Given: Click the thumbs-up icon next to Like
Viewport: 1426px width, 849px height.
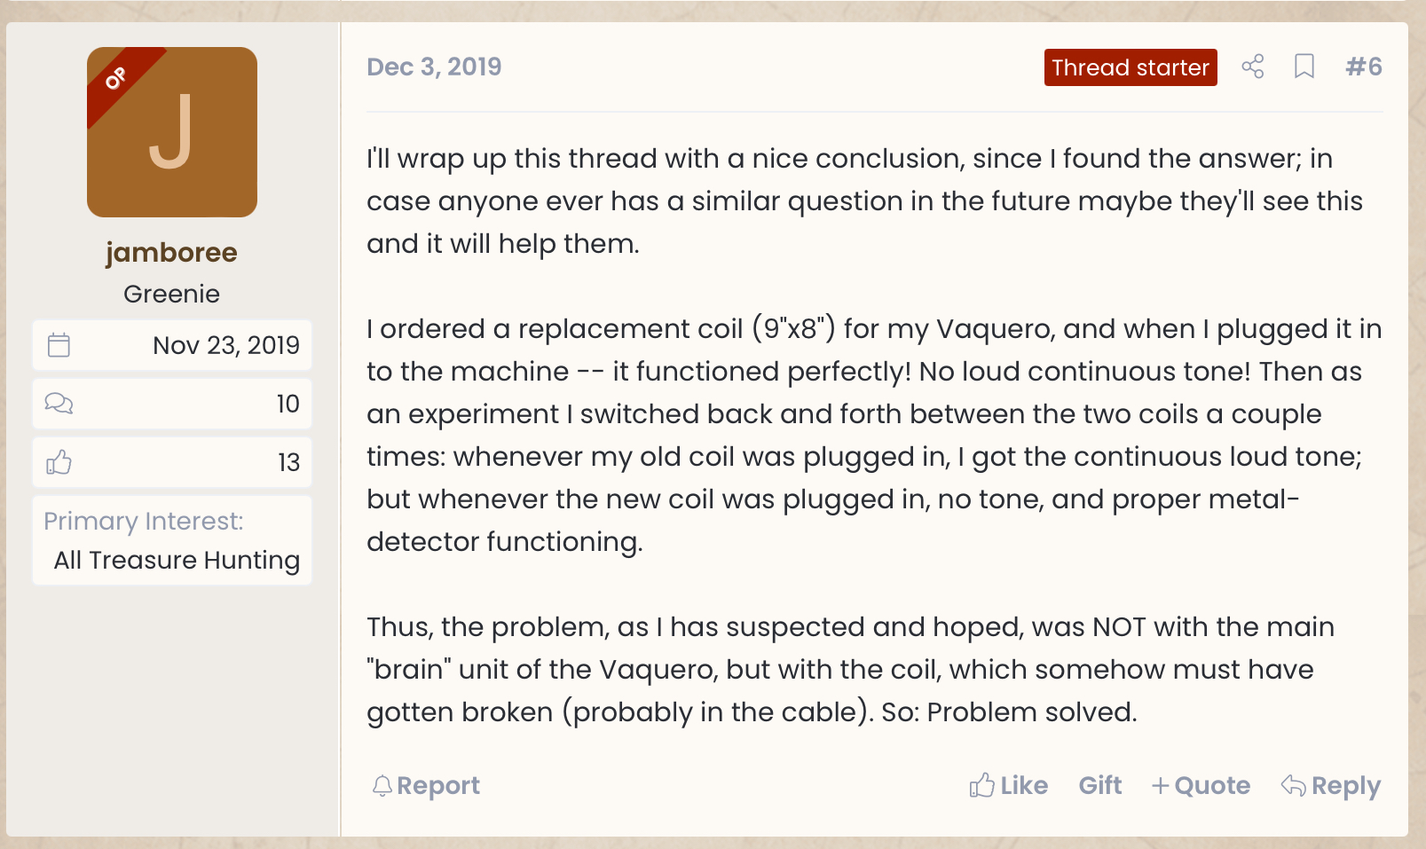Looking at the screenshot, I should (981, 785).
